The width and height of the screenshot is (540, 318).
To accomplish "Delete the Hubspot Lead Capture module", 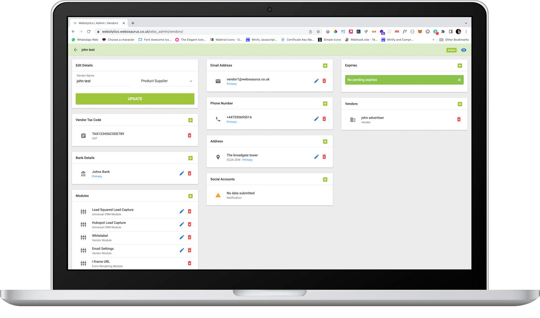I will (189, 224).
